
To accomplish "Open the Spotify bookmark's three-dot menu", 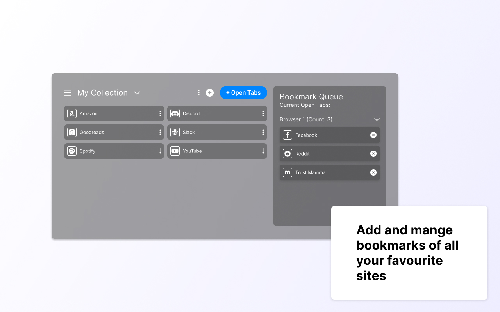I will 160,151.
